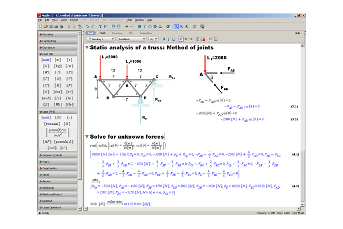Align text left
Image resolution: width=343 pixels, height=229 pixels.
(x=181, y=39)
